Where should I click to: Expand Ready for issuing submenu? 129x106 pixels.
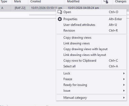91,85
